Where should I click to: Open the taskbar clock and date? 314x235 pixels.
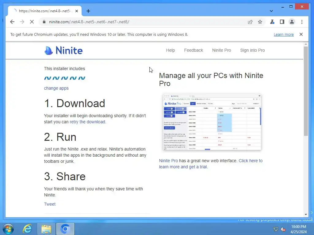tap(299, 229)
